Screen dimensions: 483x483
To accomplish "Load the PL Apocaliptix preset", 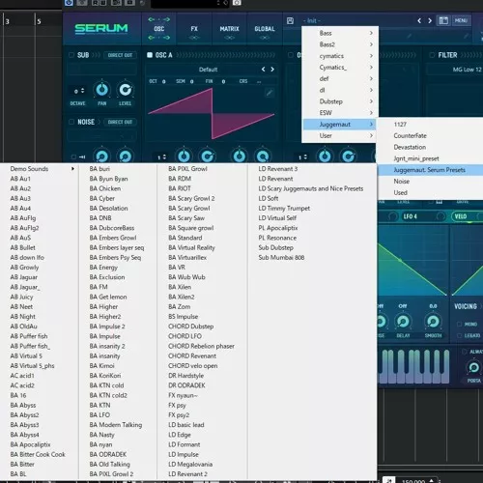I will tap(278, 228).
